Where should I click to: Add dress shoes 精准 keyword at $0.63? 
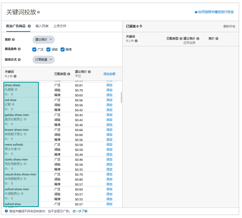[x=109, y=95]
